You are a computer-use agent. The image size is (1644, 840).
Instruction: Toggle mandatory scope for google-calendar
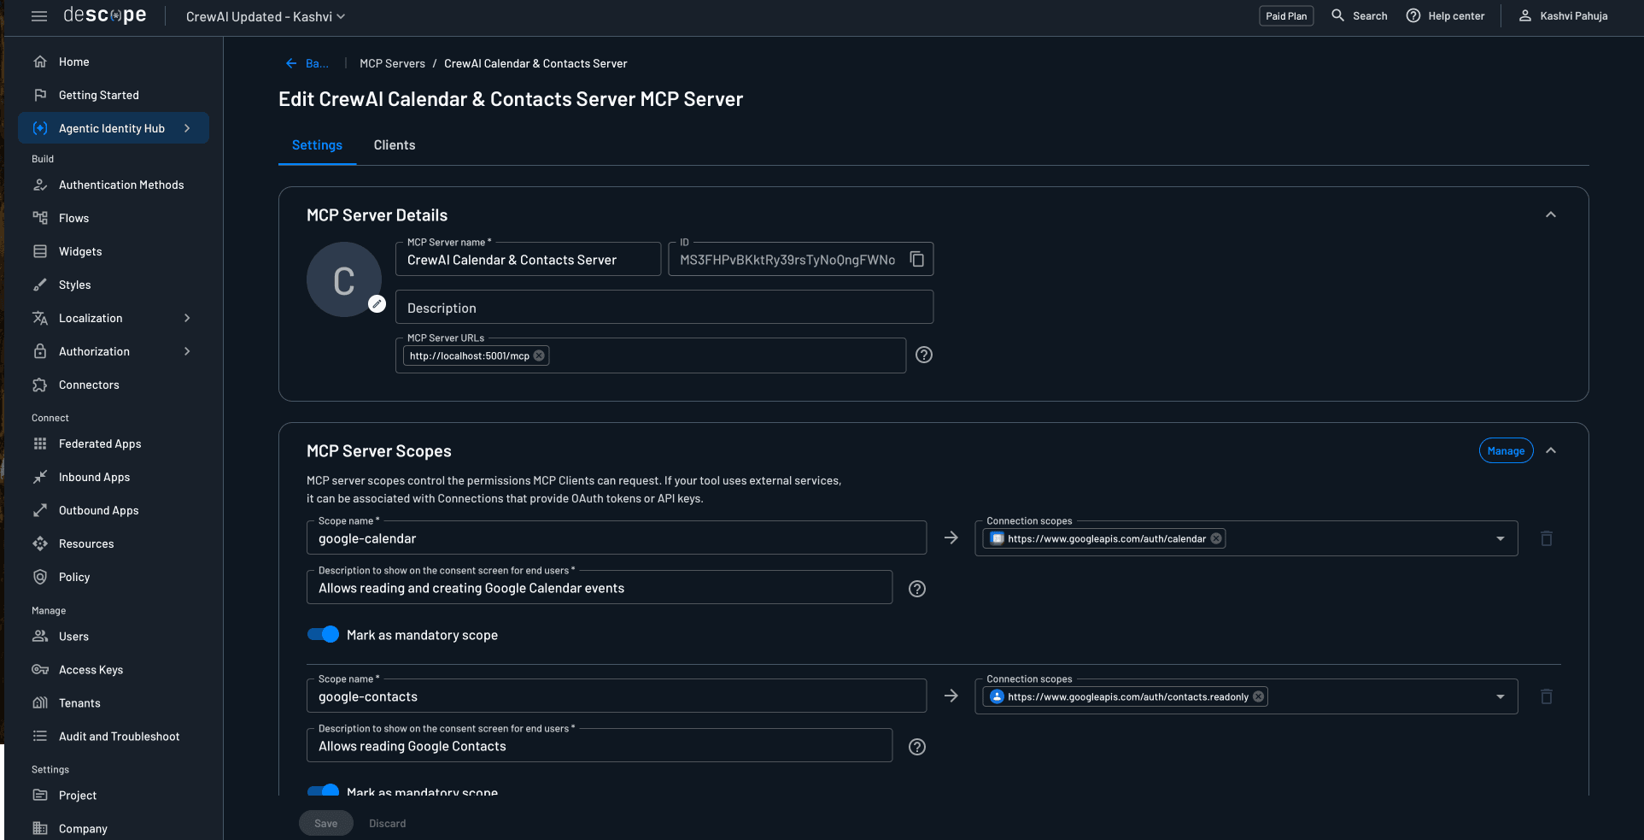pyautogui.click(x=323, y=634)
